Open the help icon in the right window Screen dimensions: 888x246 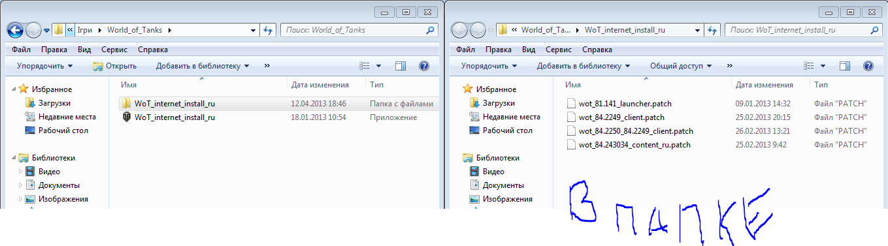(x=868, y=66)
